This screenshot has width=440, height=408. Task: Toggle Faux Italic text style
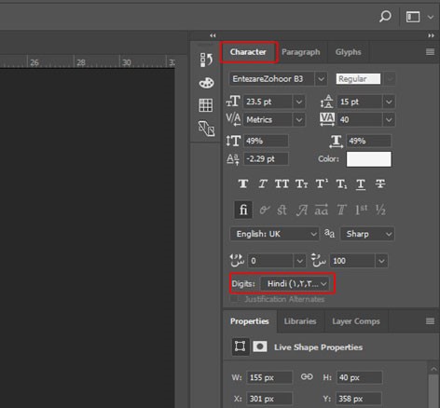click(263, 184)
